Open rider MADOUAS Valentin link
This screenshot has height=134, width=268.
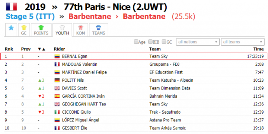tap(80, 65)
